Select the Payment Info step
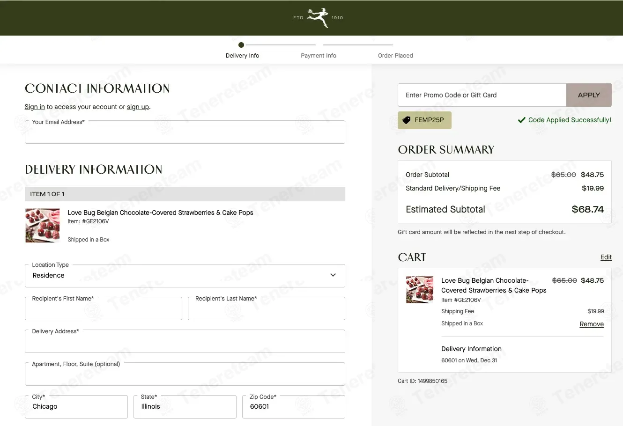The width and height of the screenshot is (623, 426). click(319, 55)
